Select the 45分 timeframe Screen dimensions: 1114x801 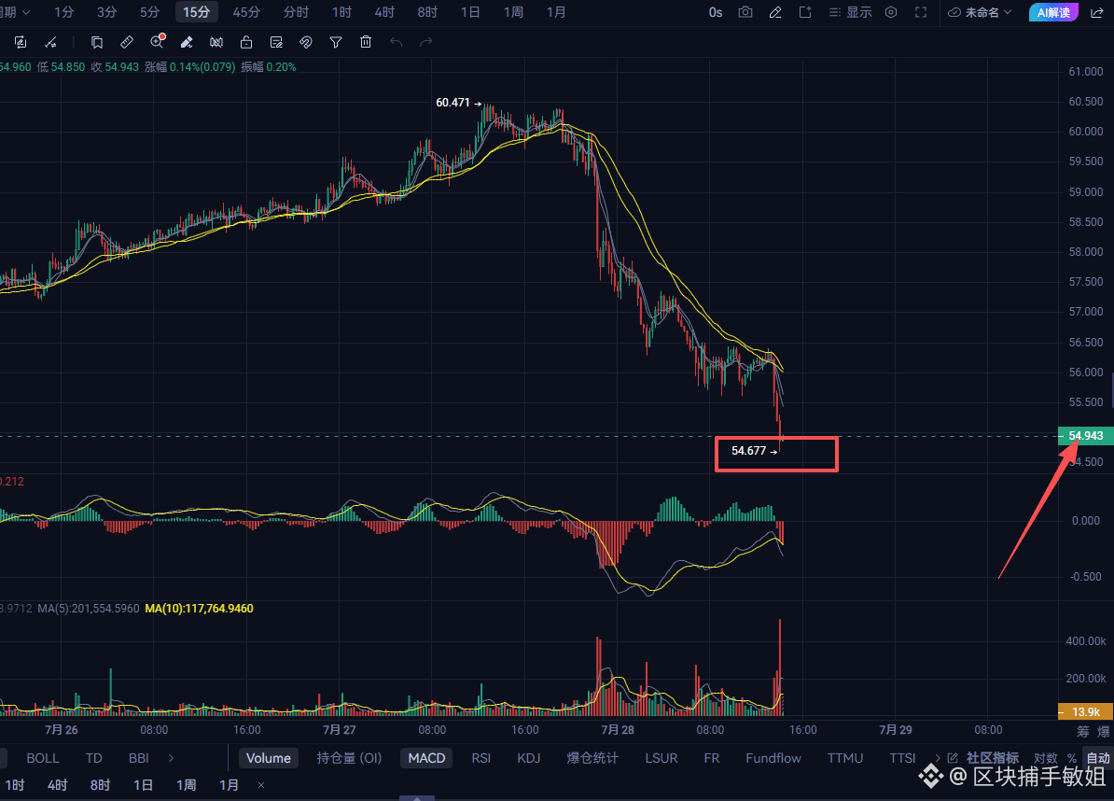click(x=246, y=12)
